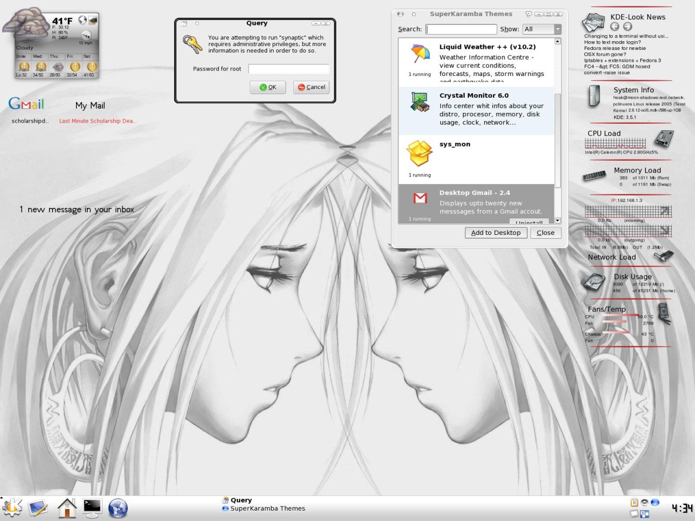
Task: Open the Home folder from the panel
Action: pos(67,508)
